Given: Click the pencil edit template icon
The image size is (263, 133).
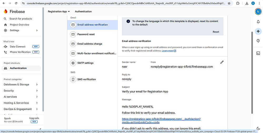Looking at the screenshot, I should (222, 62).
